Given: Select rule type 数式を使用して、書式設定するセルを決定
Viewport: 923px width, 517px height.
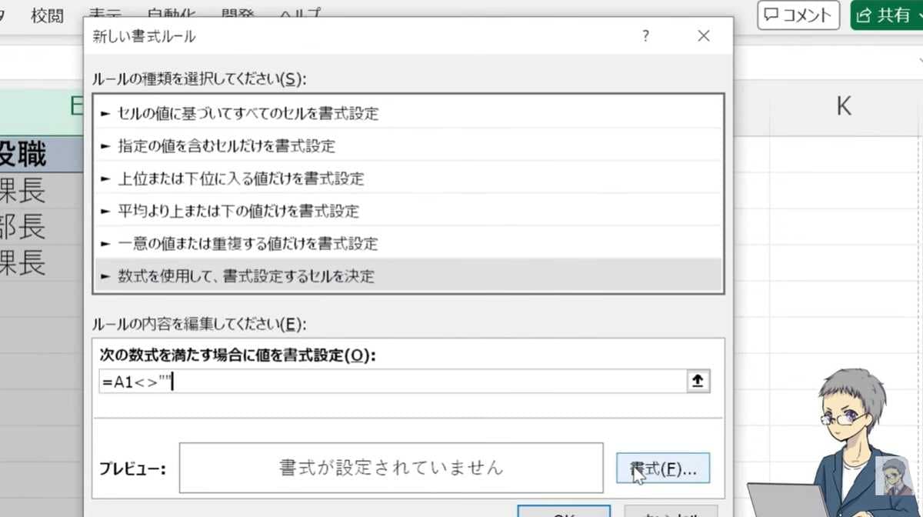Looking at the screenshot, I should (x=408, y=275).
